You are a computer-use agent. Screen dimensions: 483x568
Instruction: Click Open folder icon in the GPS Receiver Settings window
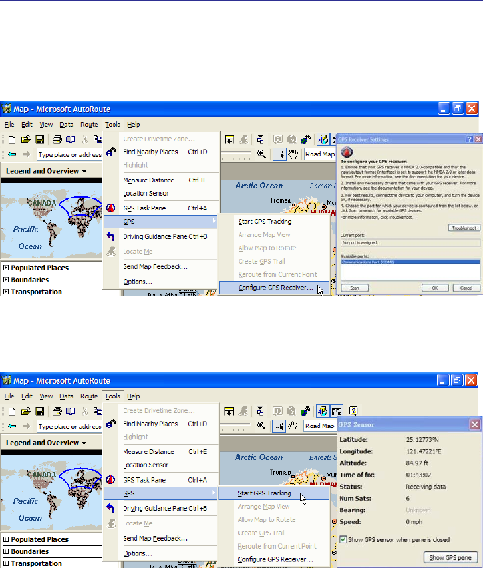click(x=26, y=139)
